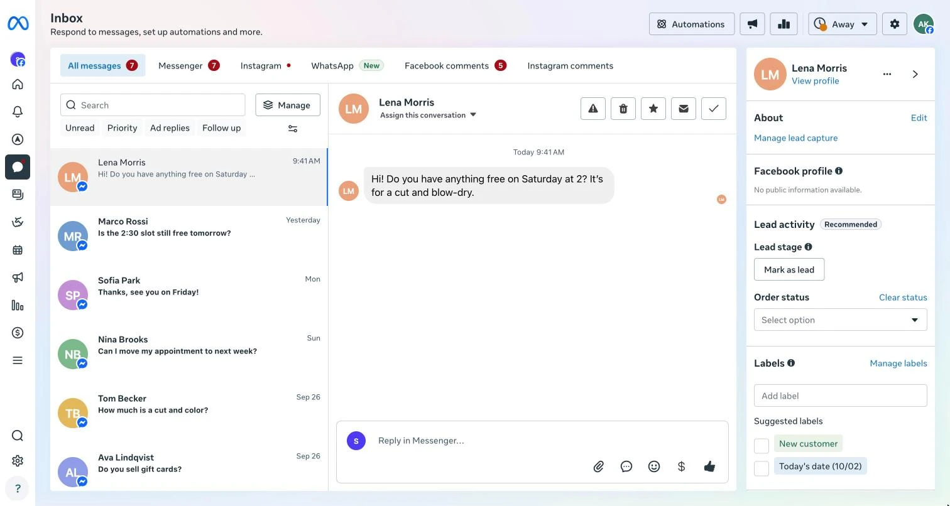The height and width of the screenshot is (506, 950).
Task: Mark conversation as done with checkmark
Action: click(x=714, y=109)
